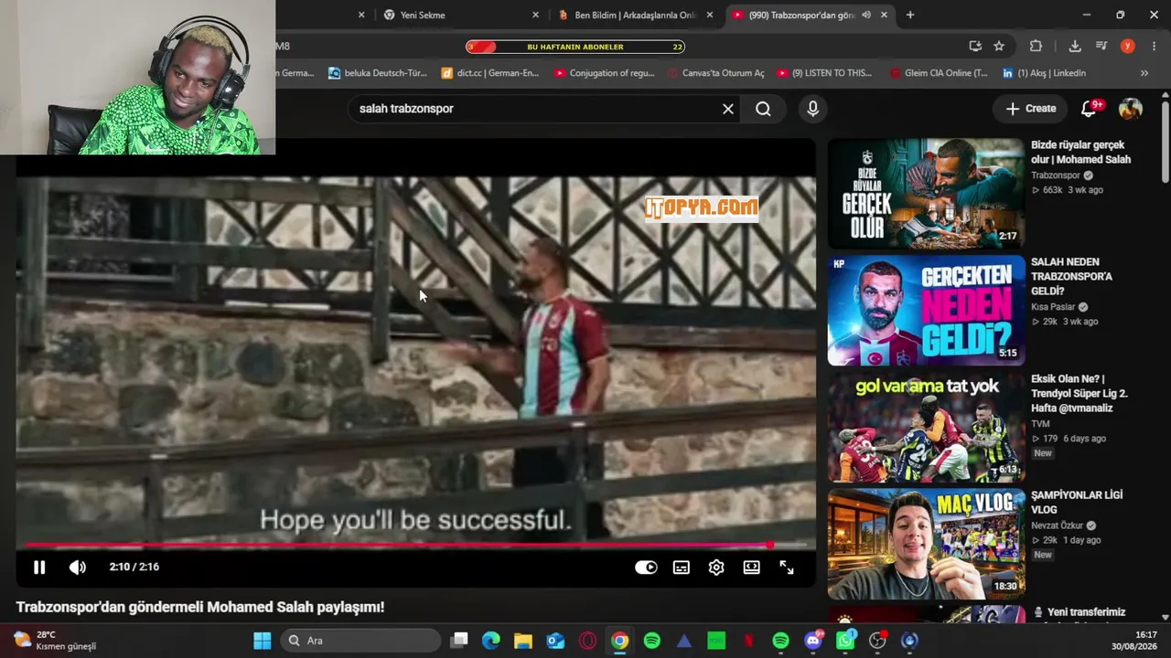Open 'Conjugation of regu...' bookmark
The width and height of the screenshot is (1171, 658).
pos(604,73)
